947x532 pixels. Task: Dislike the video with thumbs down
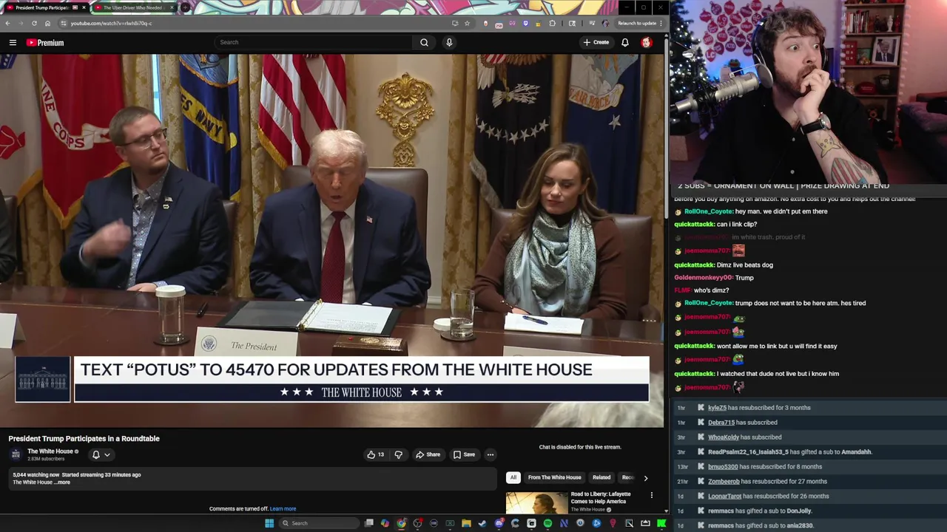tap(398, 454)
